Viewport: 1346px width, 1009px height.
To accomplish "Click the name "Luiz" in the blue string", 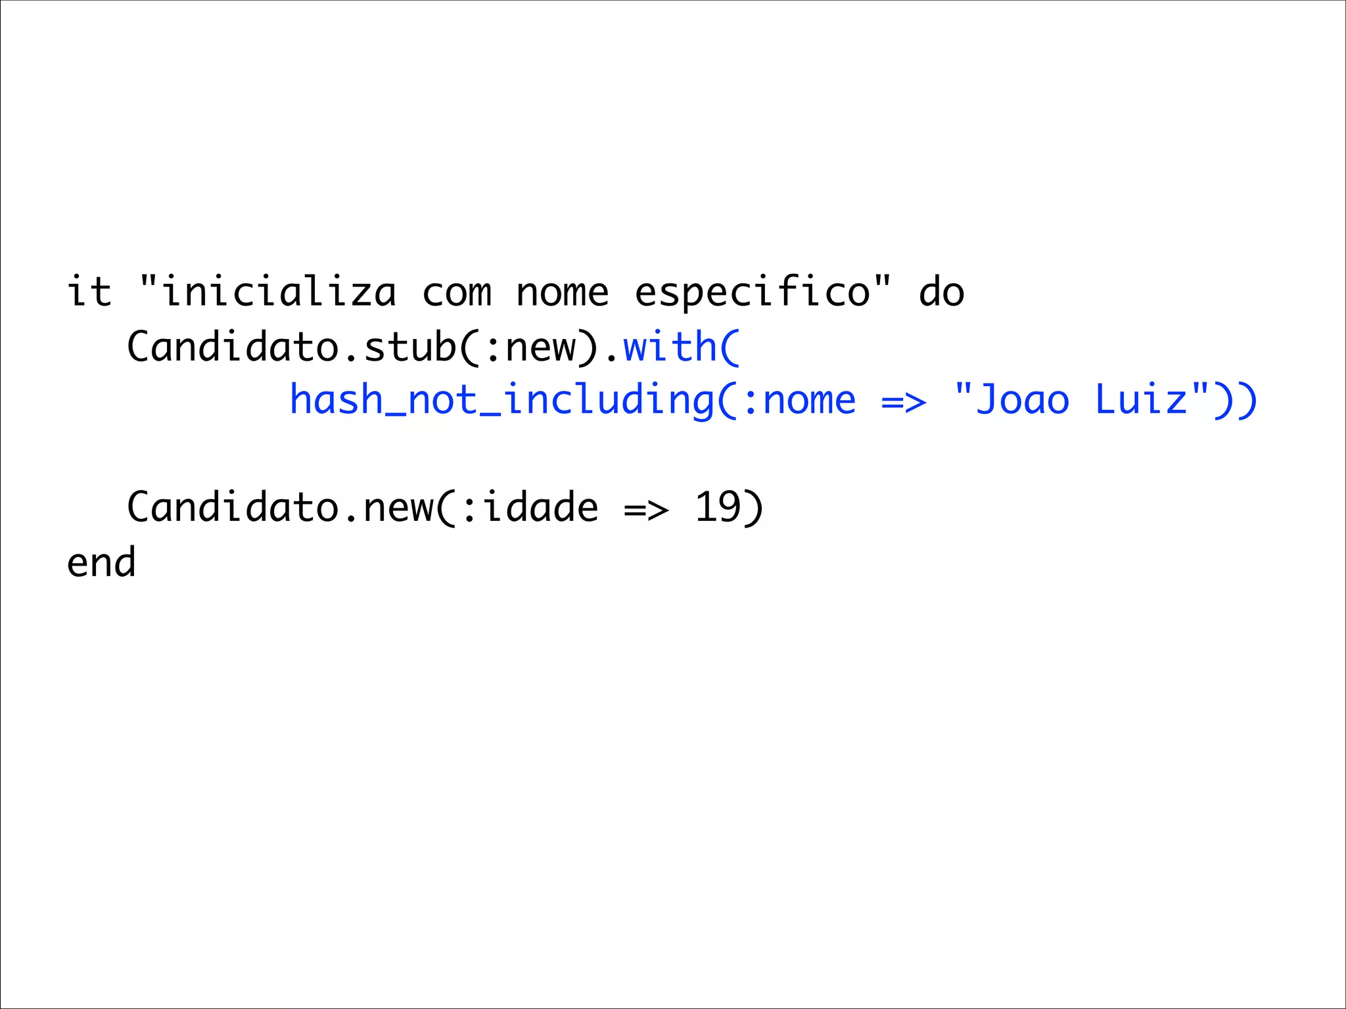I will click(x=1141, y=400).
